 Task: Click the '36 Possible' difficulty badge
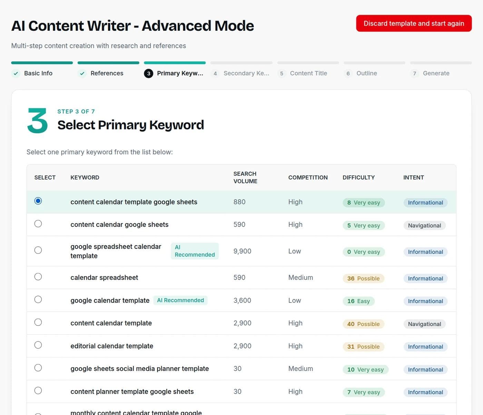coord(363,279)
